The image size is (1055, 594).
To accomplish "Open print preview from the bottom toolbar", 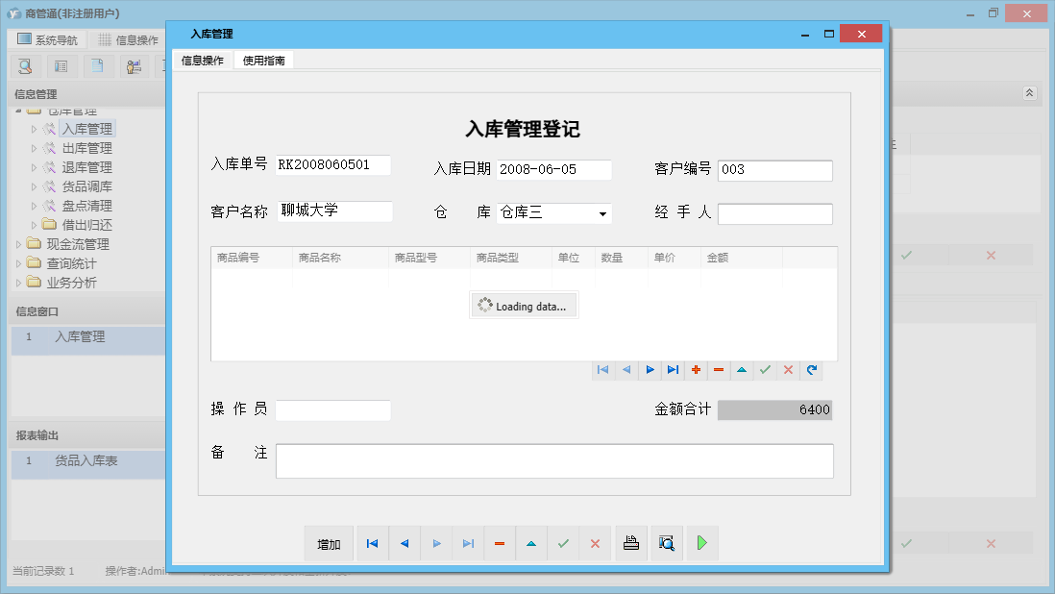I will point(666,543).
